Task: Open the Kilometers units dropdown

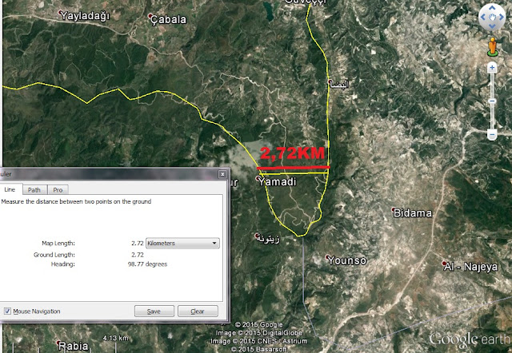Action: pyautogui.click(x=182, y=243)
